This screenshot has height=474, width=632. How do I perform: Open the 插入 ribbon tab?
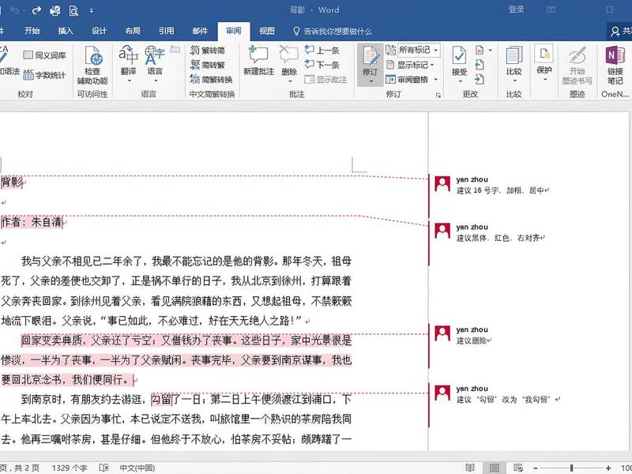tap(66, 31)
